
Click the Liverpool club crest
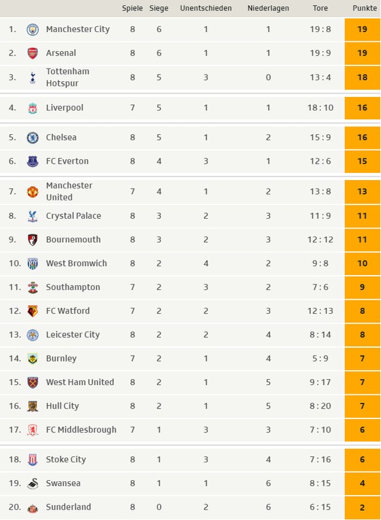click(x=33, y=108)
